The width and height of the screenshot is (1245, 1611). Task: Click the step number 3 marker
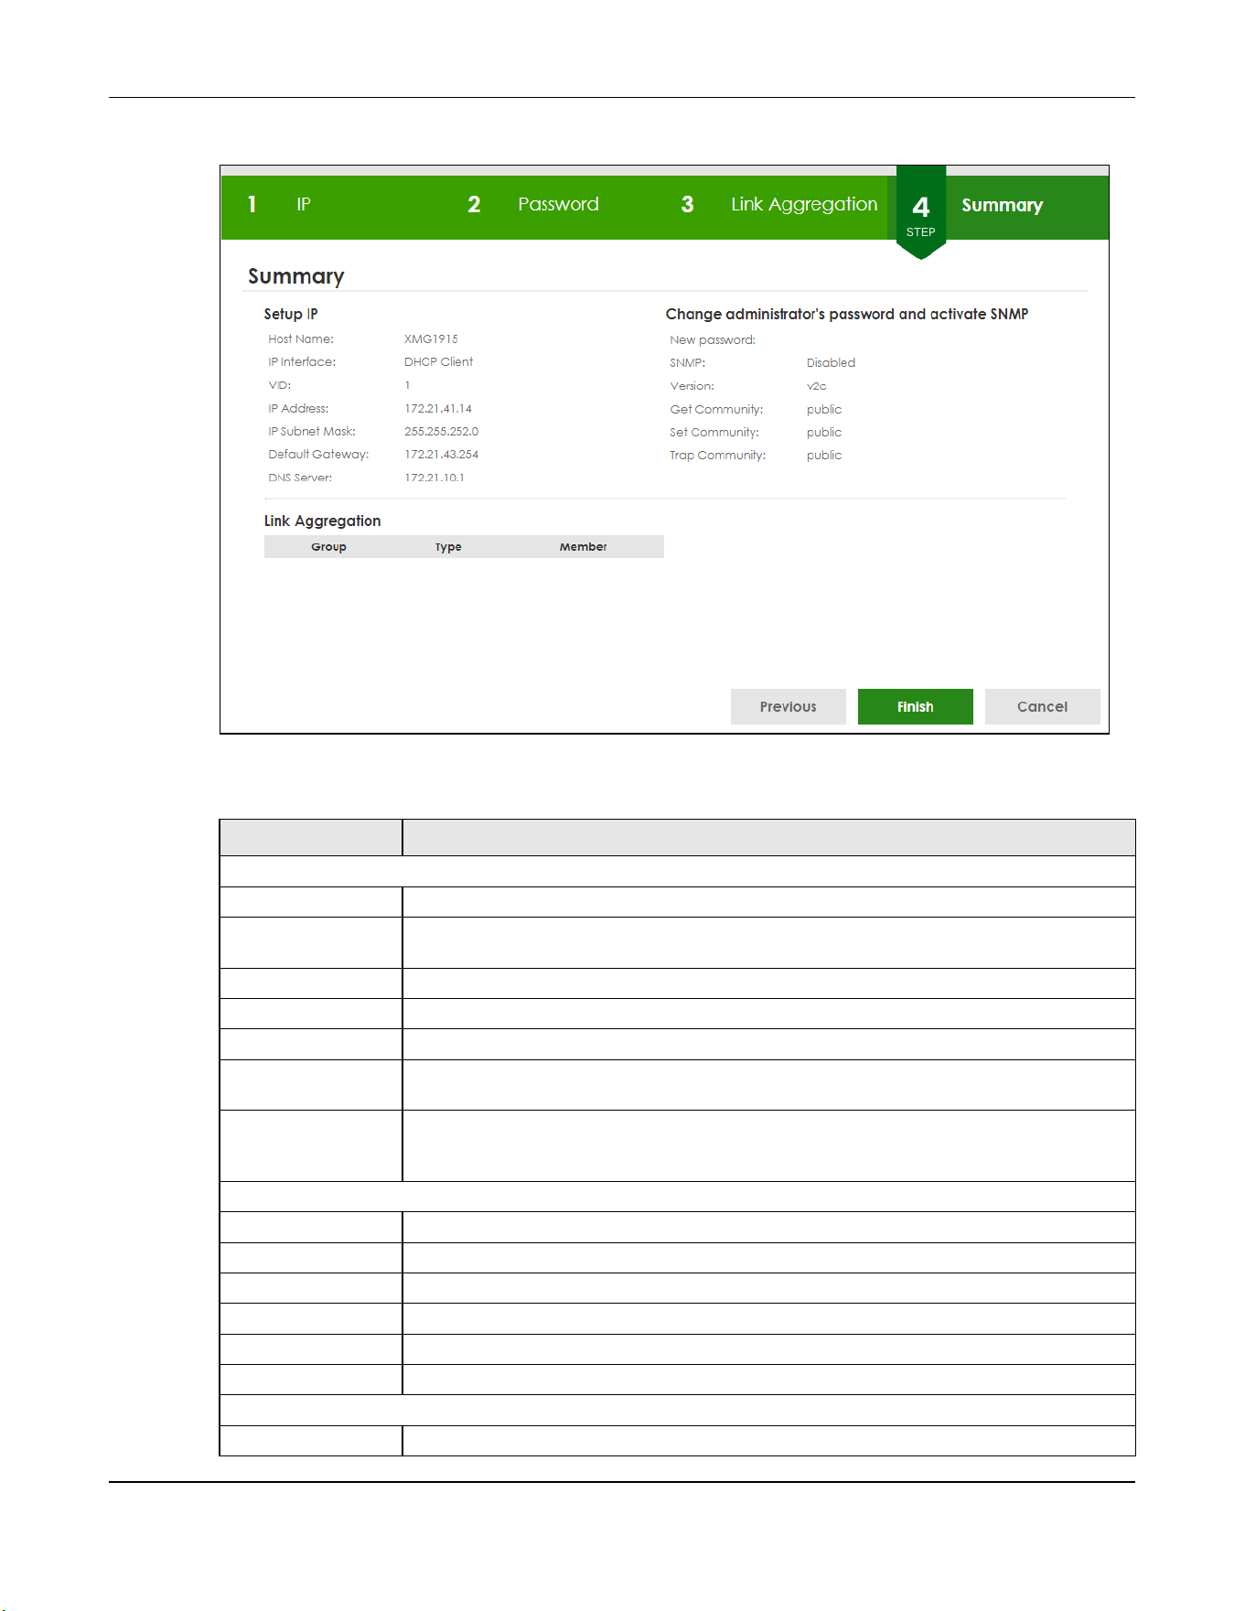point(687,204)
